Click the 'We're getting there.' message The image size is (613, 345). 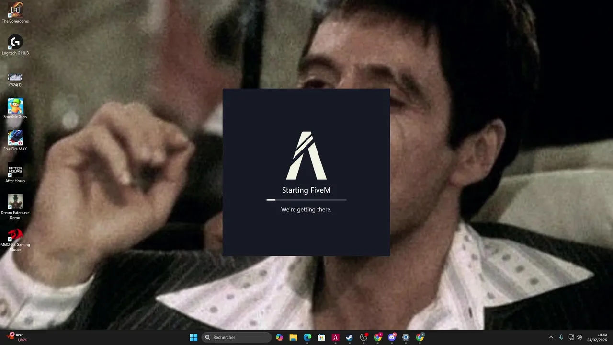coord(306,209)
